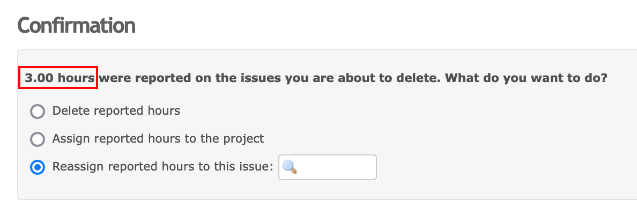Click the word "Delete" in first option

pyautogui.click(x=71, y=111)
